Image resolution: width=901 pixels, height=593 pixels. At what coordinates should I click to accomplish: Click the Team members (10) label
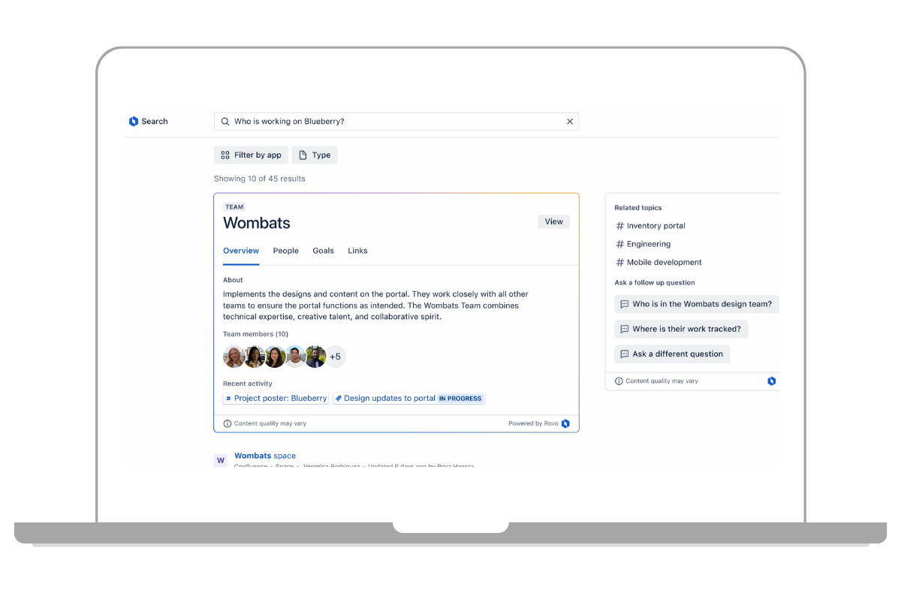coord(255,334)
